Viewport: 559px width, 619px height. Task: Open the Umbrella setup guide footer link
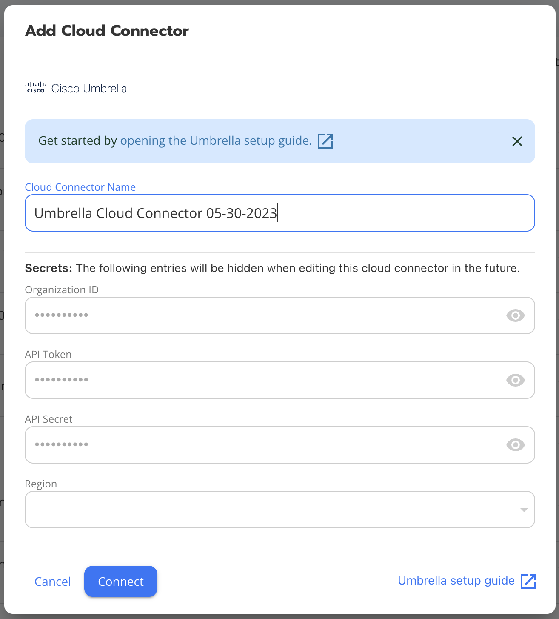[456, 581]
